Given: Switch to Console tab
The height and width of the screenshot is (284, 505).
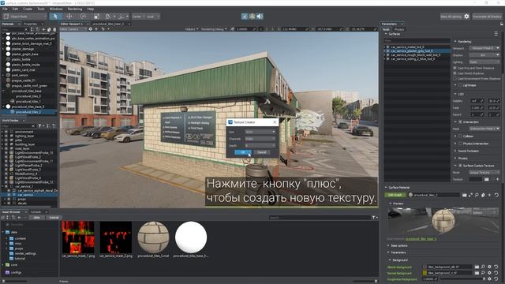Looking at the screenshot, I should pyautogui.click(x=36, y=212).
